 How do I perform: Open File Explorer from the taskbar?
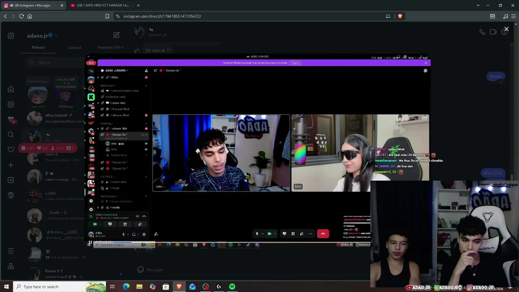point(139,287)
